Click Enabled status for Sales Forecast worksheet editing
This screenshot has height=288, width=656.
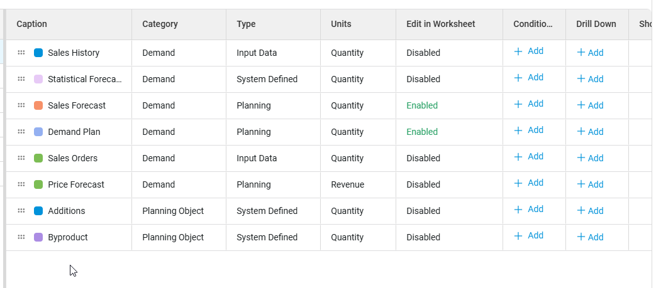[422, 105]
